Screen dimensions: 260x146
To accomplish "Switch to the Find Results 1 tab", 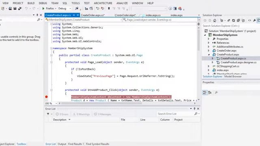I will [x=76, y=144].
